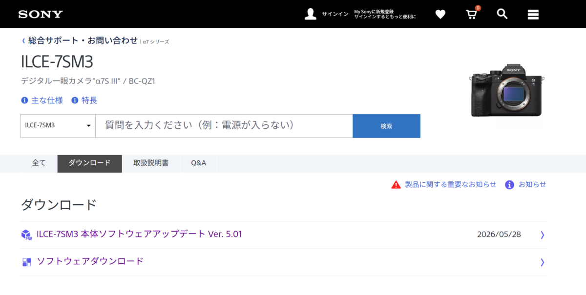586x295 pixels.
Task: Click the サインイン link
Action: click(335, 14)
